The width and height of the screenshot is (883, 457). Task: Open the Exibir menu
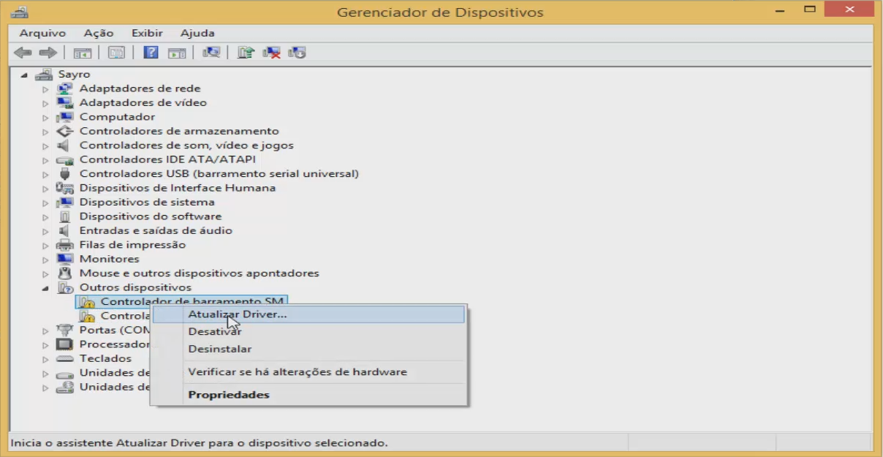(x=147, y=33)
